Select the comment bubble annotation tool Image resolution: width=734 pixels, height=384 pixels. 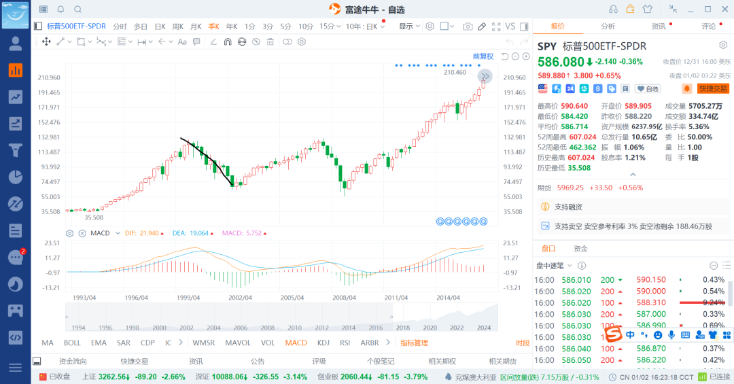pos(196,41)
